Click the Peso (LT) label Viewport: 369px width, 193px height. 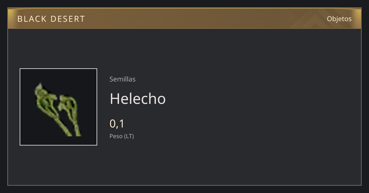tap(122, 136)
